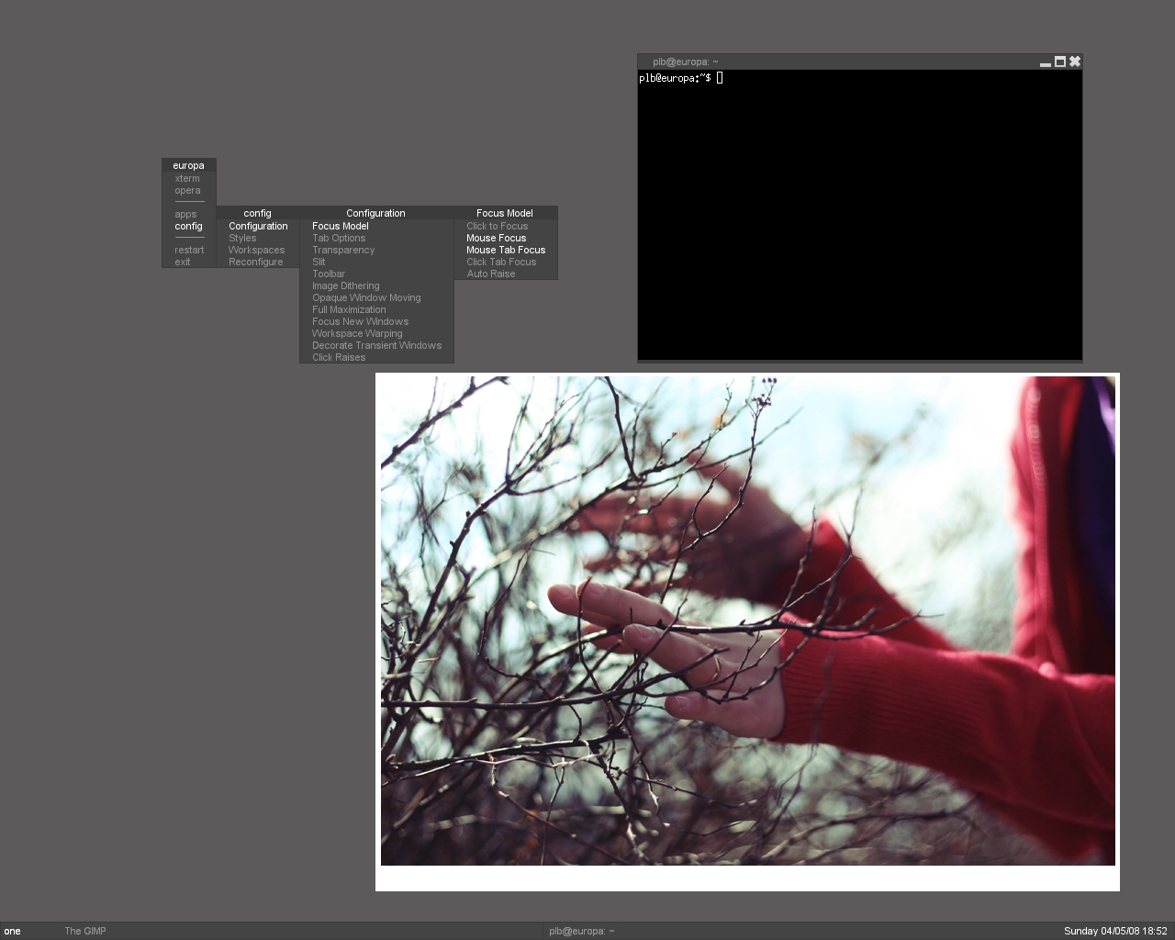Open the apps submenu

(x=188, y=215)
